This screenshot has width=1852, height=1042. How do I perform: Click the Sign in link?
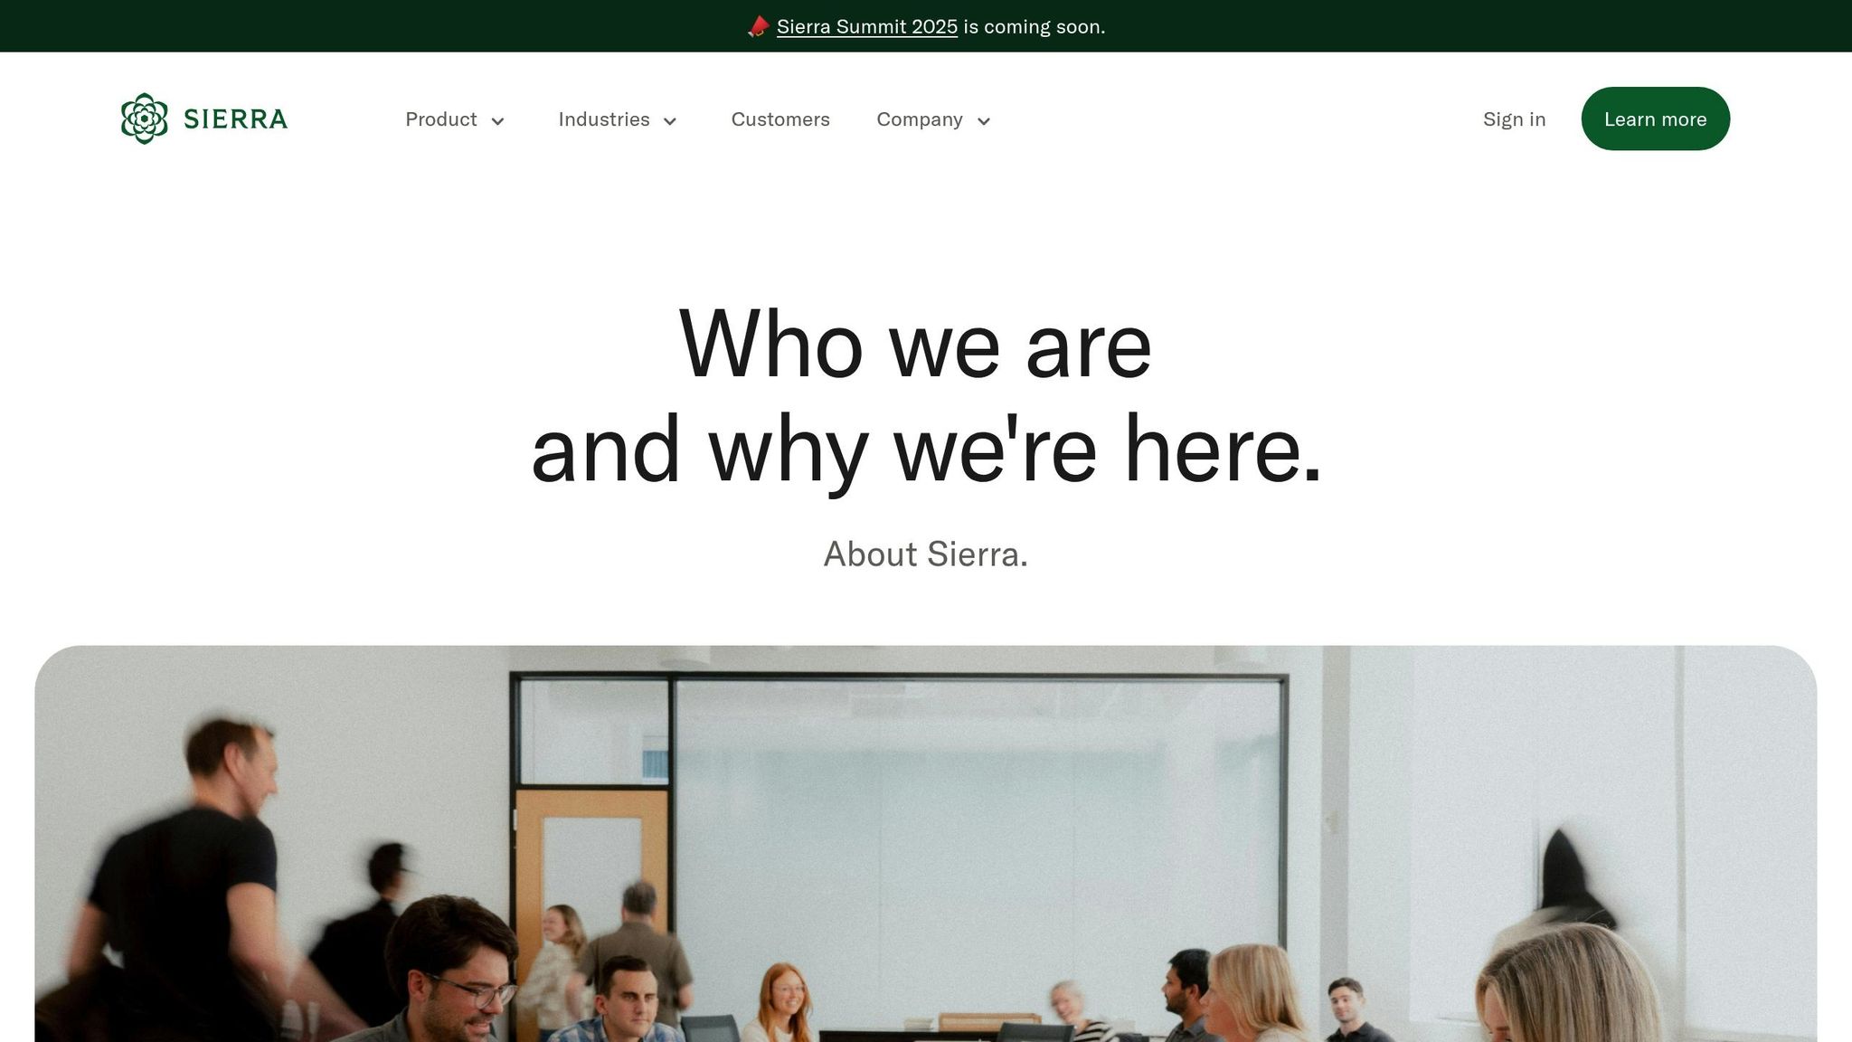pyautogui.click(x=1514, y=119)
